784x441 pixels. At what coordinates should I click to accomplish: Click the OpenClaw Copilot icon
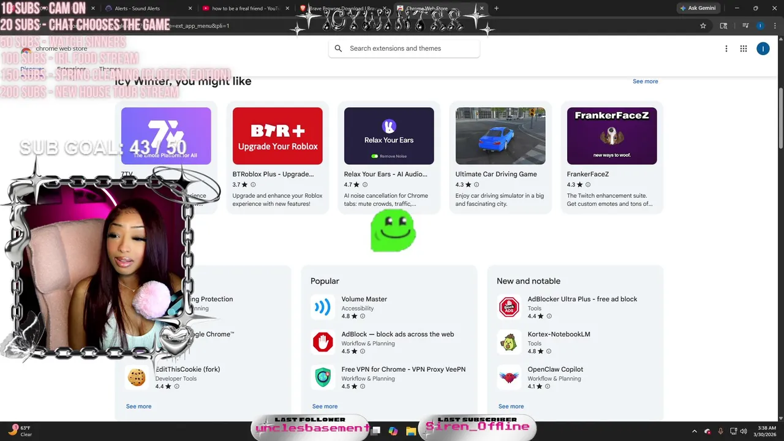509,377
